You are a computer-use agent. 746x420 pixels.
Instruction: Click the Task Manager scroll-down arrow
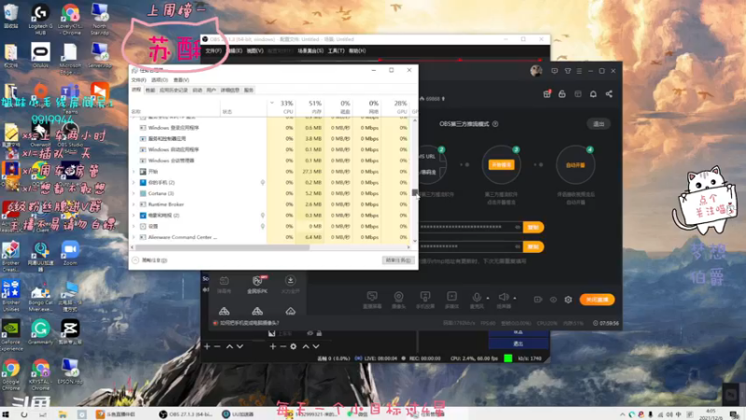point(415,241)
